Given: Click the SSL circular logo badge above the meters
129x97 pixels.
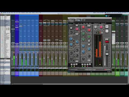Looking at the screenshot, I should (98, 33).
